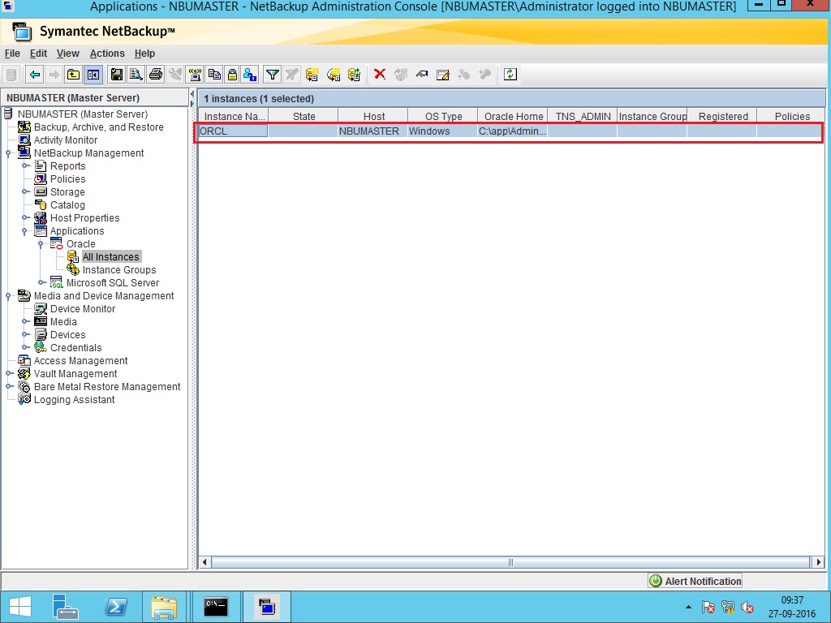Screen dimensions: 831x623
Task: Click the Back navigation arrow in the toolbar
Action: pyautogui.click(x=33, y=74)
